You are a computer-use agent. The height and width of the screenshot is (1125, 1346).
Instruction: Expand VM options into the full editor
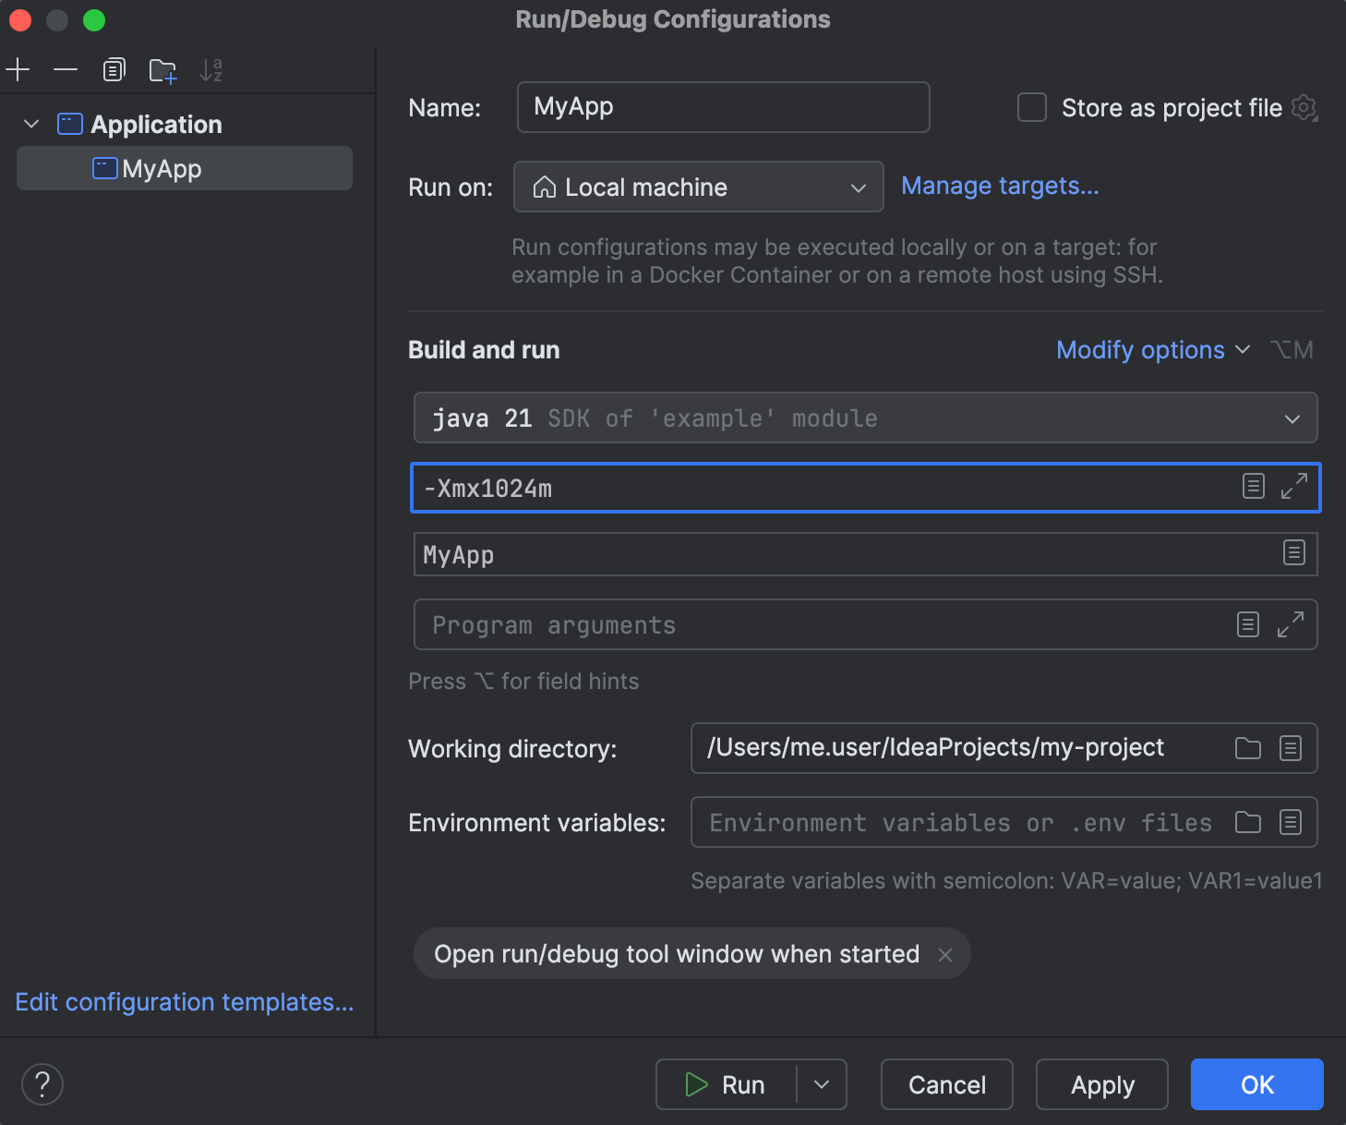pyautogui.click(x=1296, y=484)
